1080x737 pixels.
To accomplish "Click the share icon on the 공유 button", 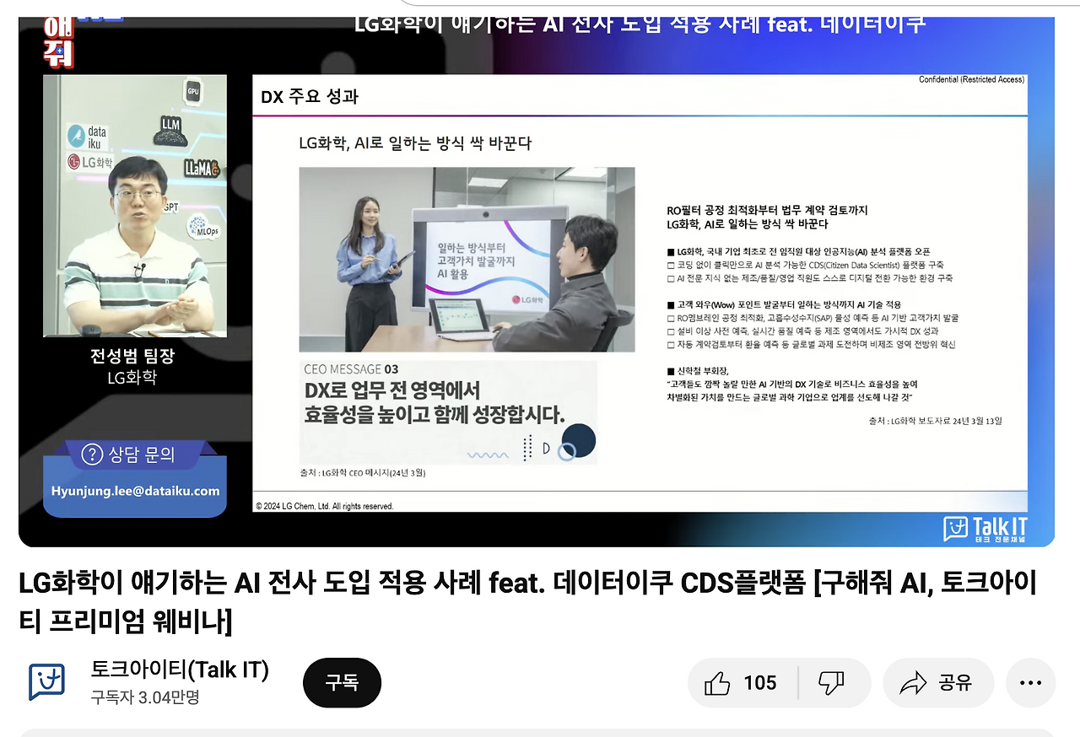I will pos(912,683).
